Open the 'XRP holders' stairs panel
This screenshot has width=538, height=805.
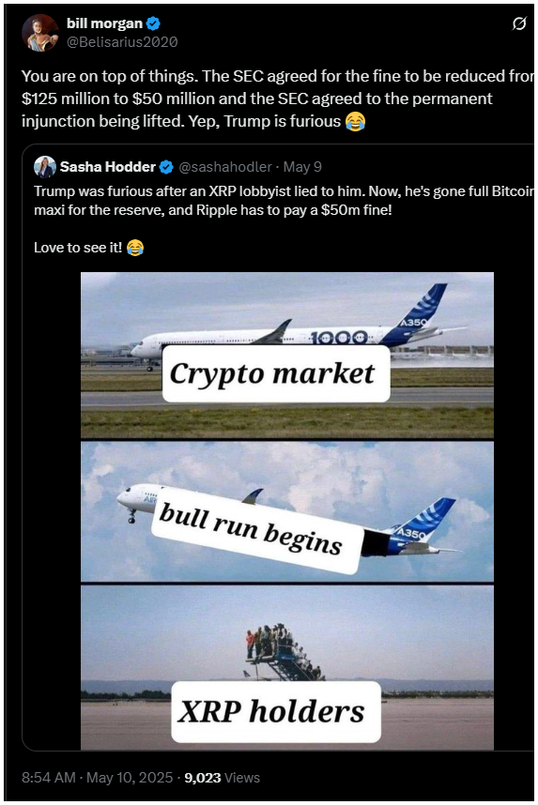tap(287, 667)
